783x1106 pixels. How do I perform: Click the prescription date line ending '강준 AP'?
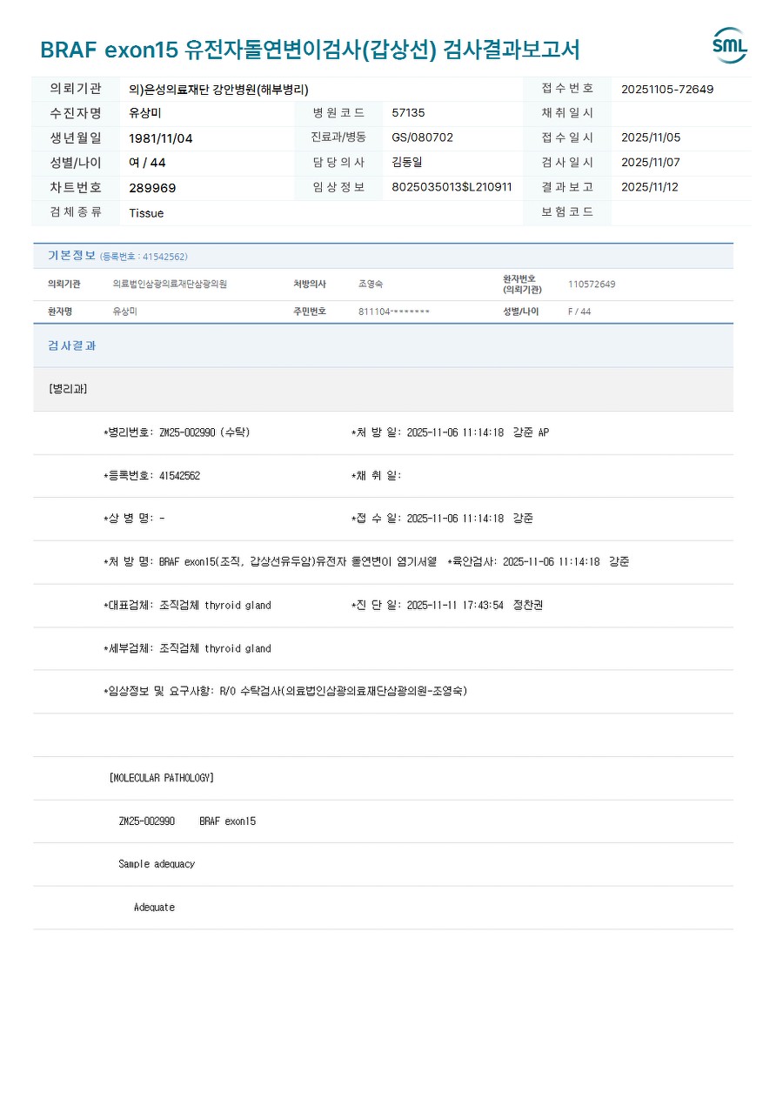pos(450,432)
